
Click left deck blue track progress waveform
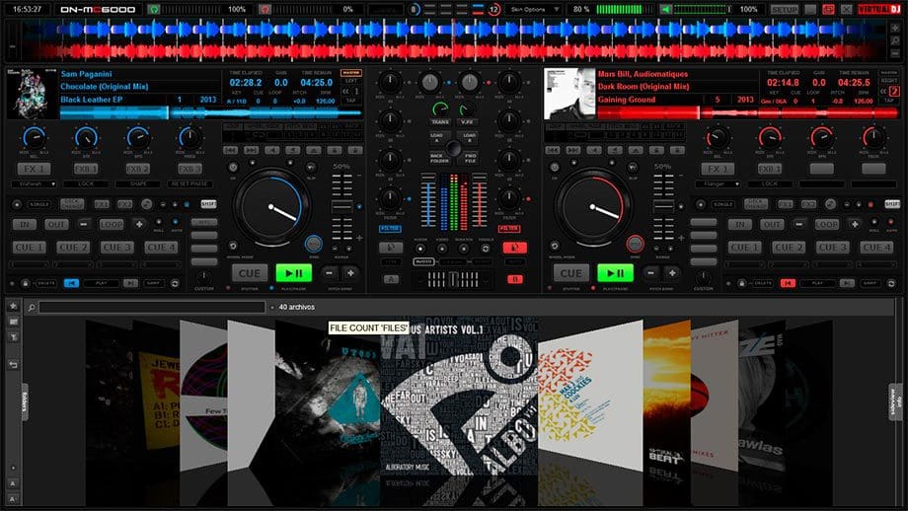[x=211, y=112]
